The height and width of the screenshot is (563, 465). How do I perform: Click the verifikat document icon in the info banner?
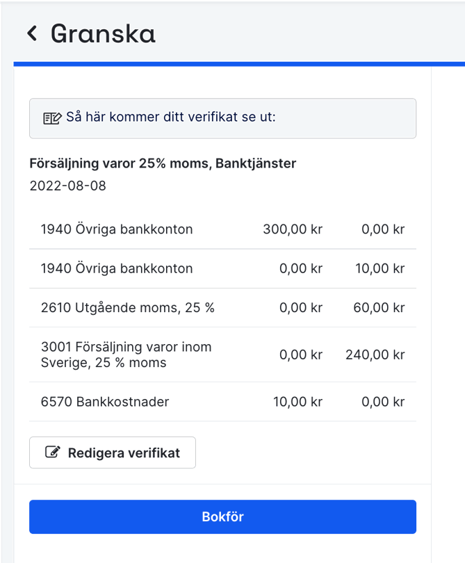(51, 117)
